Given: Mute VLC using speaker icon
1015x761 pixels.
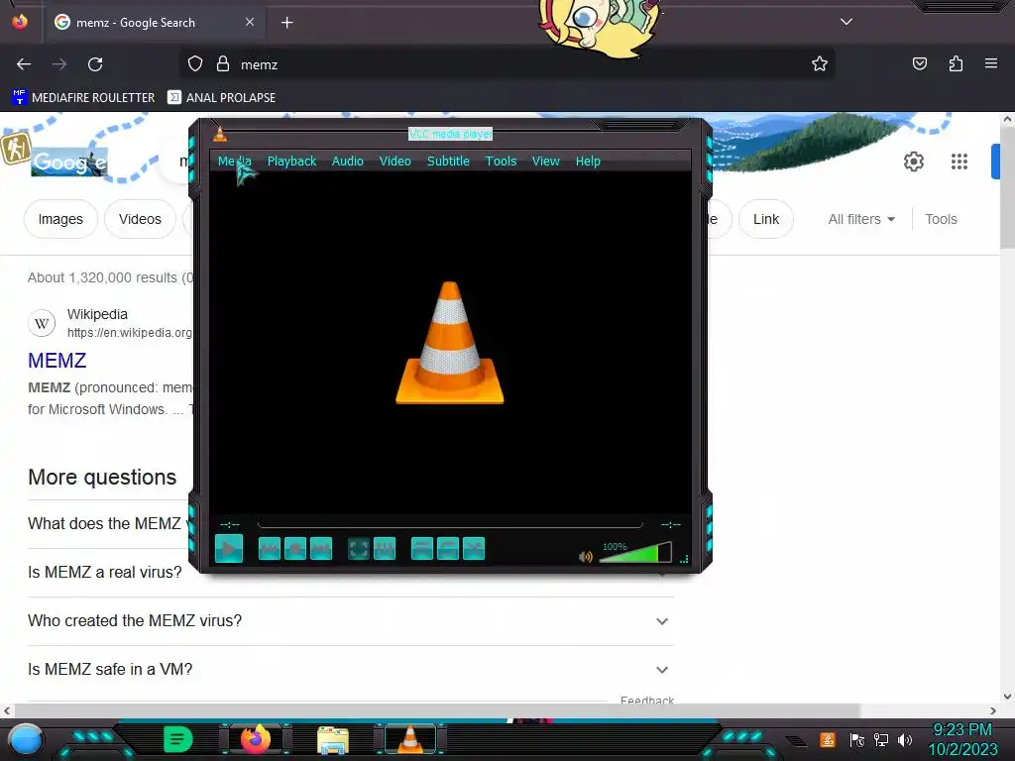Looking at the screenshot, I should click(585, 557).
